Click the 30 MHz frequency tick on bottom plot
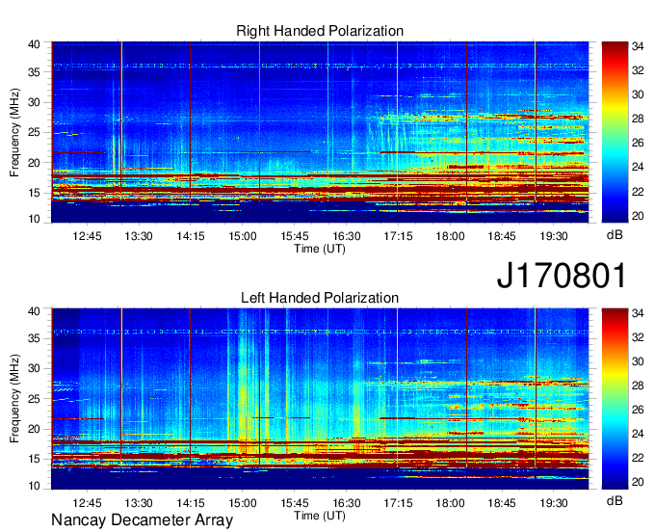 (34, 368)
